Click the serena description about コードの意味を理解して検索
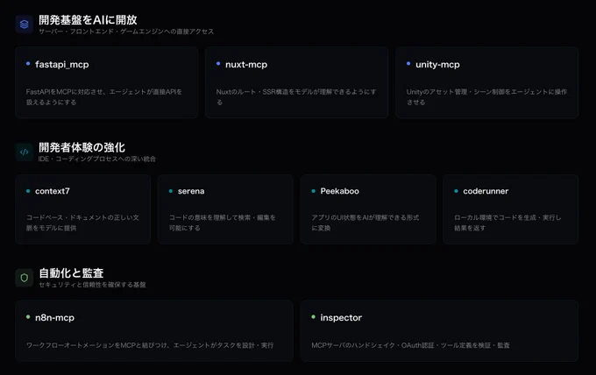 pyautogui.click(x=223, y=223)
